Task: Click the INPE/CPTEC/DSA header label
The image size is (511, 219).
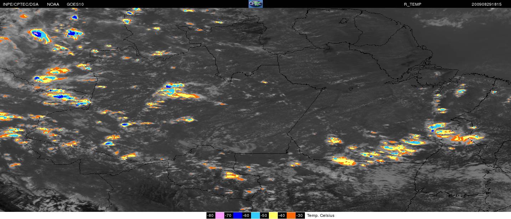Action: [x=20, y=4]
